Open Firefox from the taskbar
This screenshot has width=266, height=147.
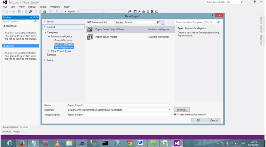[21, 143]
